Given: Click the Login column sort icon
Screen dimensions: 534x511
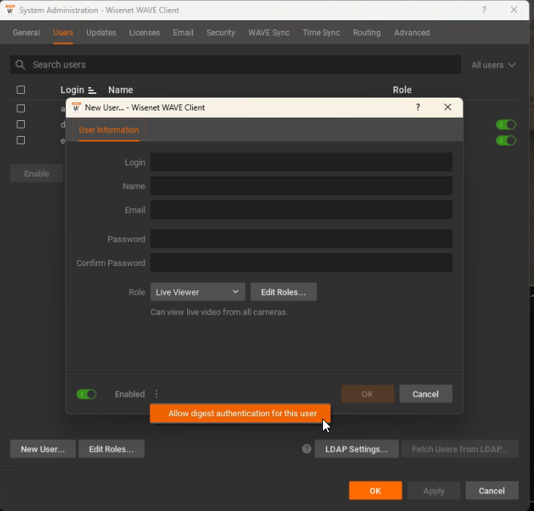Looking at the screenshot, I should 92,90.
